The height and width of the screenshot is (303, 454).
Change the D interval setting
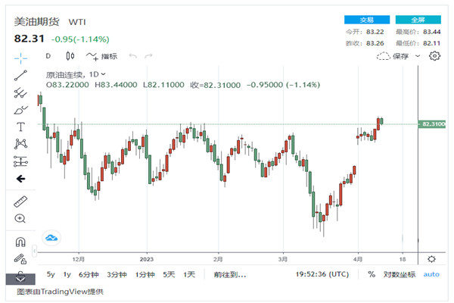[x=48, y=56]
